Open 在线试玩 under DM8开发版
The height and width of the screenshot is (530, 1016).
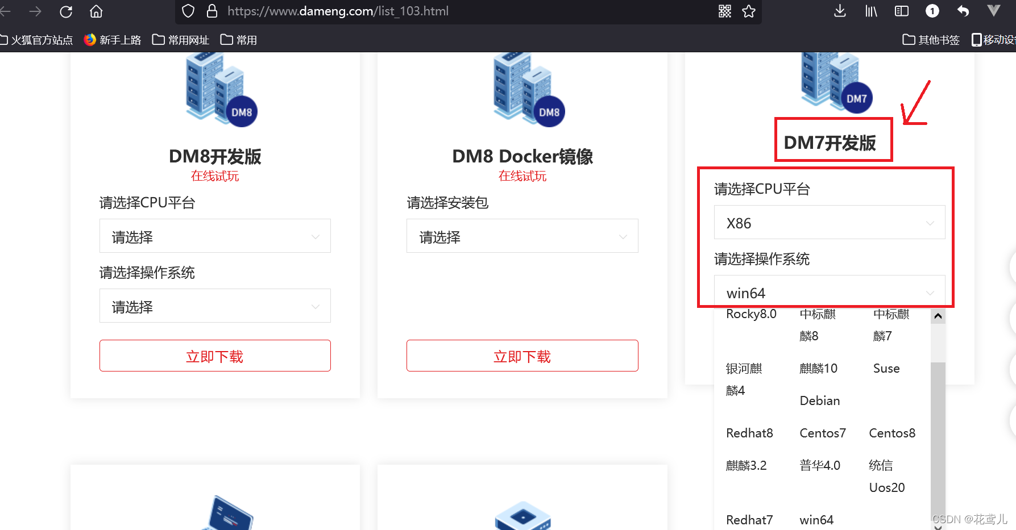215,176
